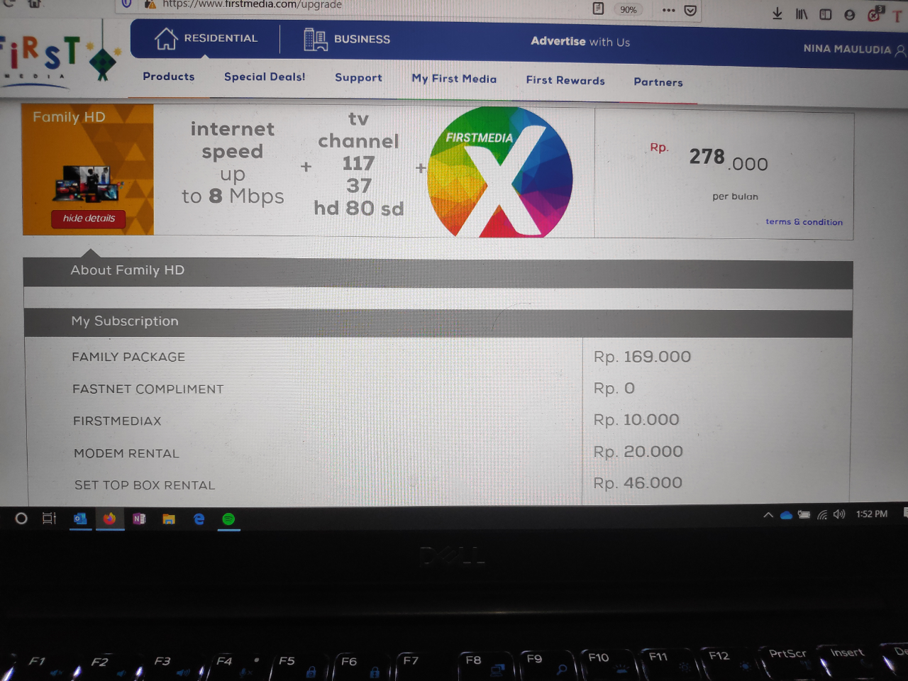The image size is (908, 681).
Task: Open the Firefox downloads arrow
Action: pos(777,13)
